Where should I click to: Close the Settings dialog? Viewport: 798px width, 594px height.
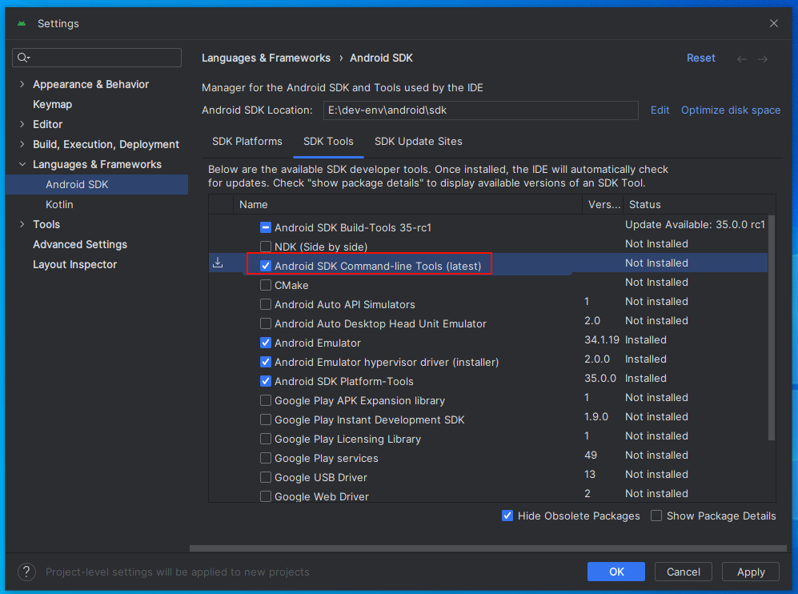pos(773,23)
